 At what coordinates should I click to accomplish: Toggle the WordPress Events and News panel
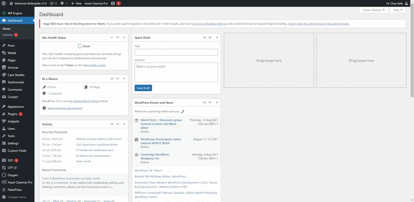point(217,103)
